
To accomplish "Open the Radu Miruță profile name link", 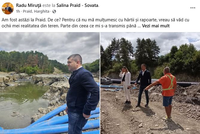I will tap(28, 5).
